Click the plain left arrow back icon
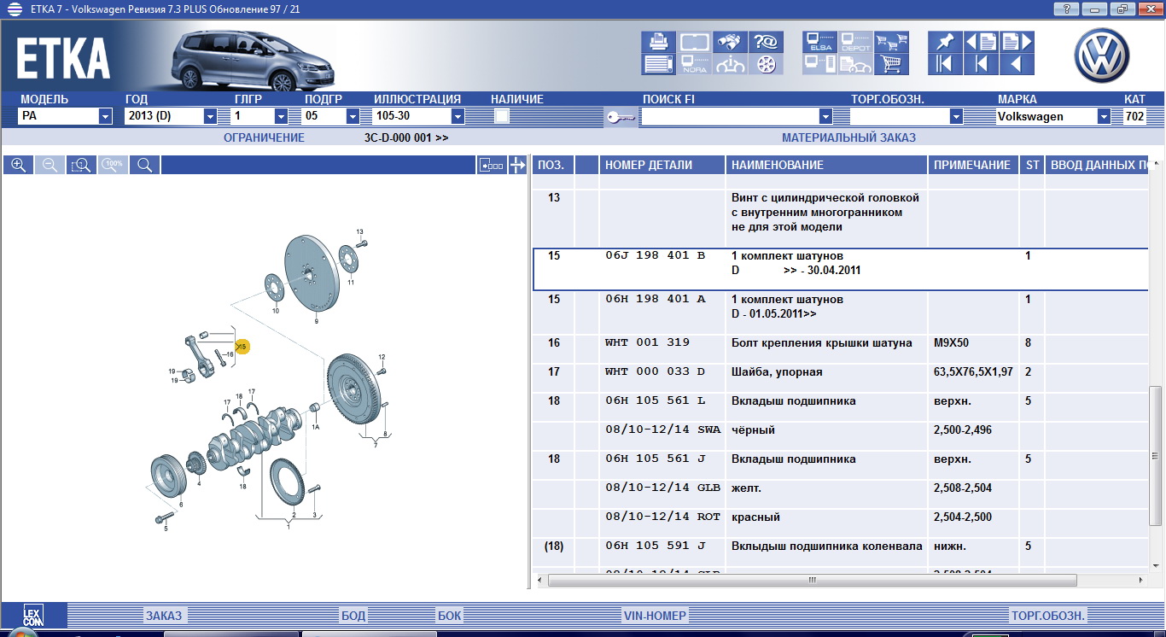Image resolution: width=1166 pixels, height=637 pixels. point(1017,64)
